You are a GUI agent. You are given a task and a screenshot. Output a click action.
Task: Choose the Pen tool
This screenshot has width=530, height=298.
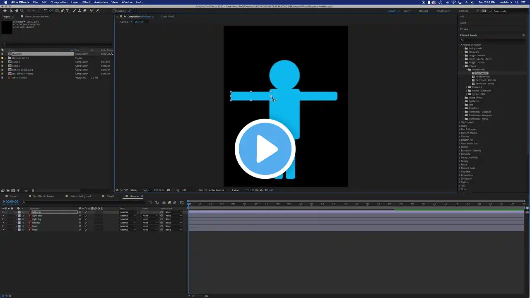[63, 11]
